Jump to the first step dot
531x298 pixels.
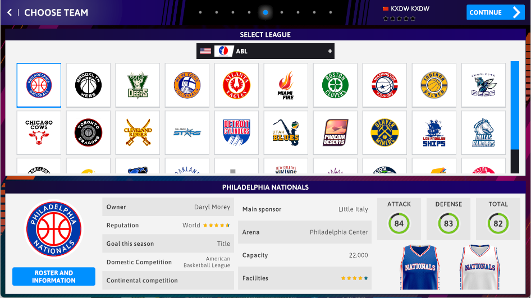[x=200, y=12]
